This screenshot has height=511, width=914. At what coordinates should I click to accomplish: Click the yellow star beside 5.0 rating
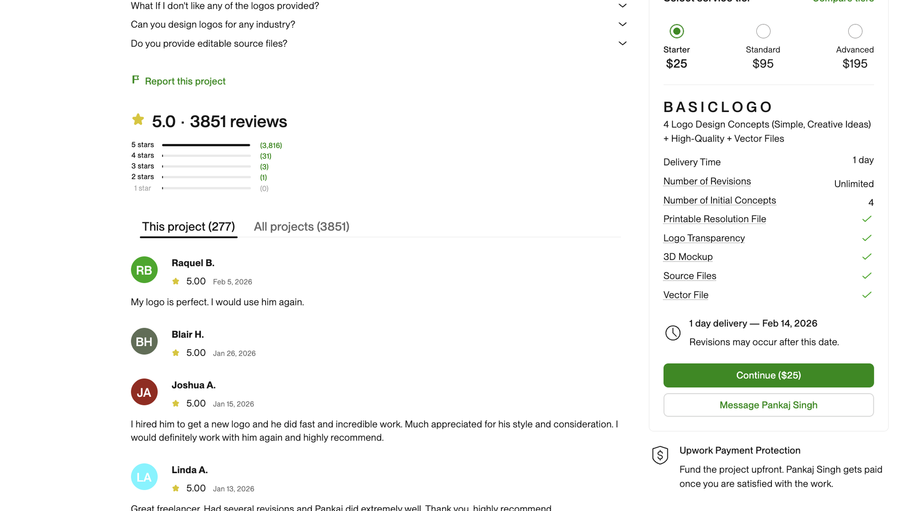[x=138, y=120]
